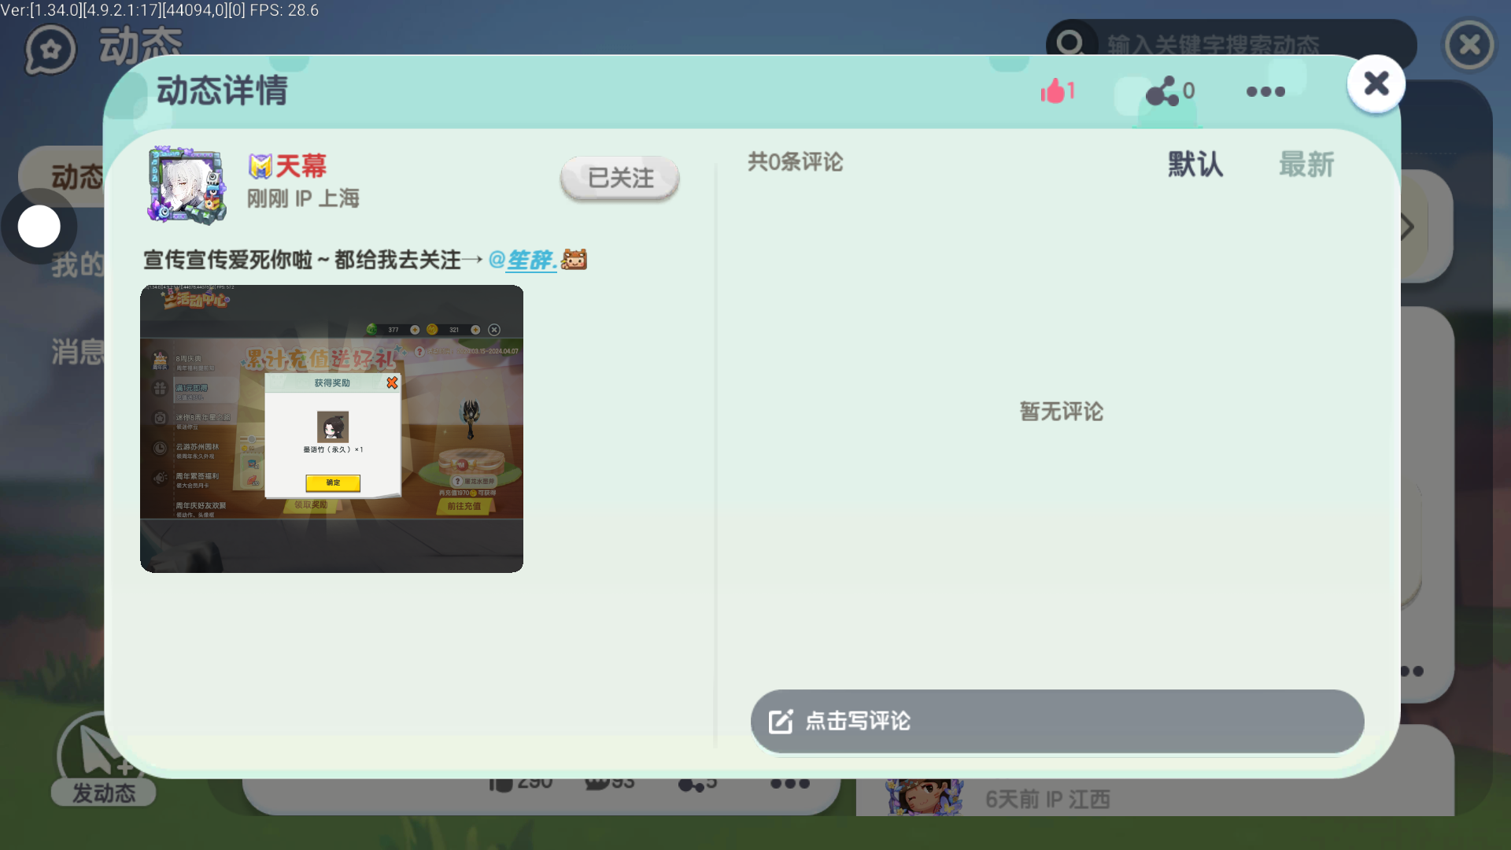Click the white floating circle button
This screenshot has height=850, width=1511.
39,227
